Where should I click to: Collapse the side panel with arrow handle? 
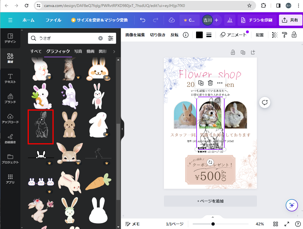[122, 129]
